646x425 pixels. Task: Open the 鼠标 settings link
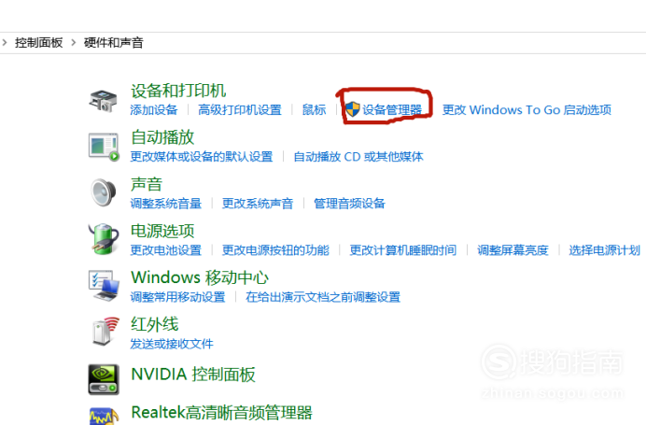pyautogui.click(x=314, y=110)
